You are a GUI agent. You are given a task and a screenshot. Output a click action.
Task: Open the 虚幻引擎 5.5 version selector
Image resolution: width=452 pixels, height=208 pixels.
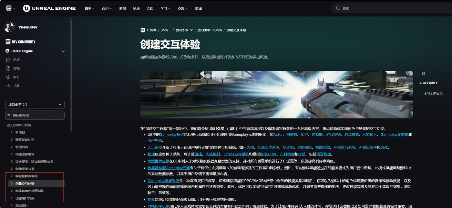point(35,104)
